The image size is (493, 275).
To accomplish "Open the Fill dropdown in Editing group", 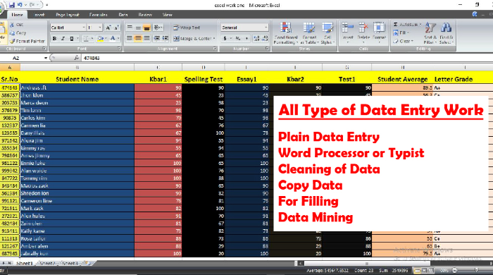I will click(x=401, y=32).
